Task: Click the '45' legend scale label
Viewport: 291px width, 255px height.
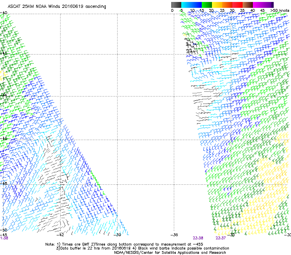Action: coord(262,11)
